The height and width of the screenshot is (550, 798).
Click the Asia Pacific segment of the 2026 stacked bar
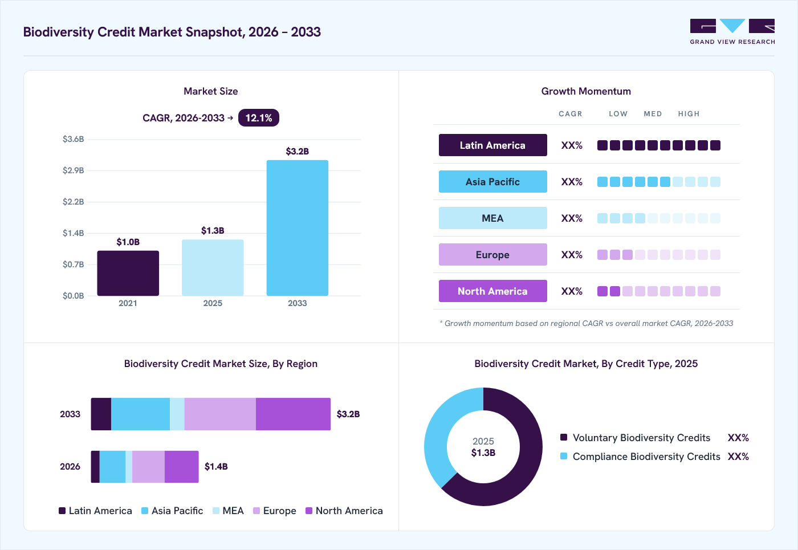[x=112, y=467]
